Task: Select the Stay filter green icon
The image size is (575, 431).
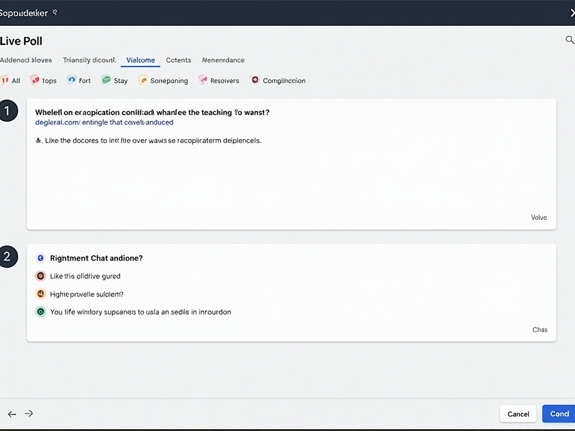Action: coord(106,80)
